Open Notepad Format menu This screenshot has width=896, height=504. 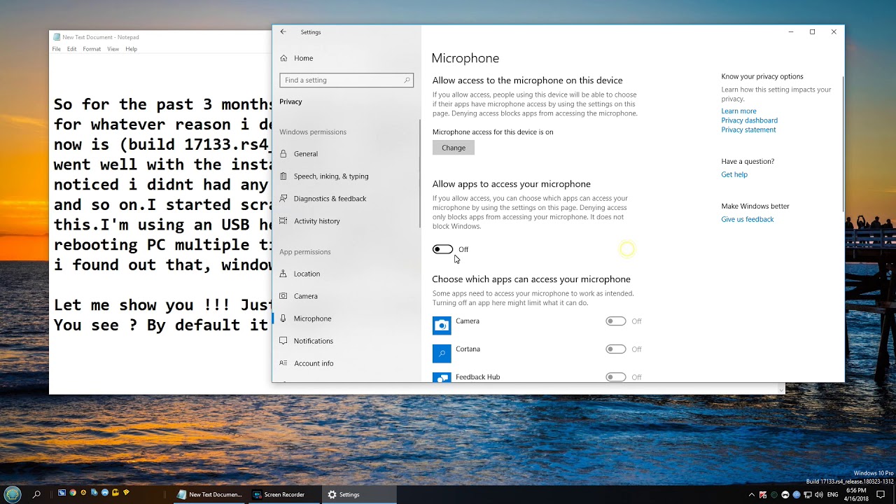tap(92, 49)
